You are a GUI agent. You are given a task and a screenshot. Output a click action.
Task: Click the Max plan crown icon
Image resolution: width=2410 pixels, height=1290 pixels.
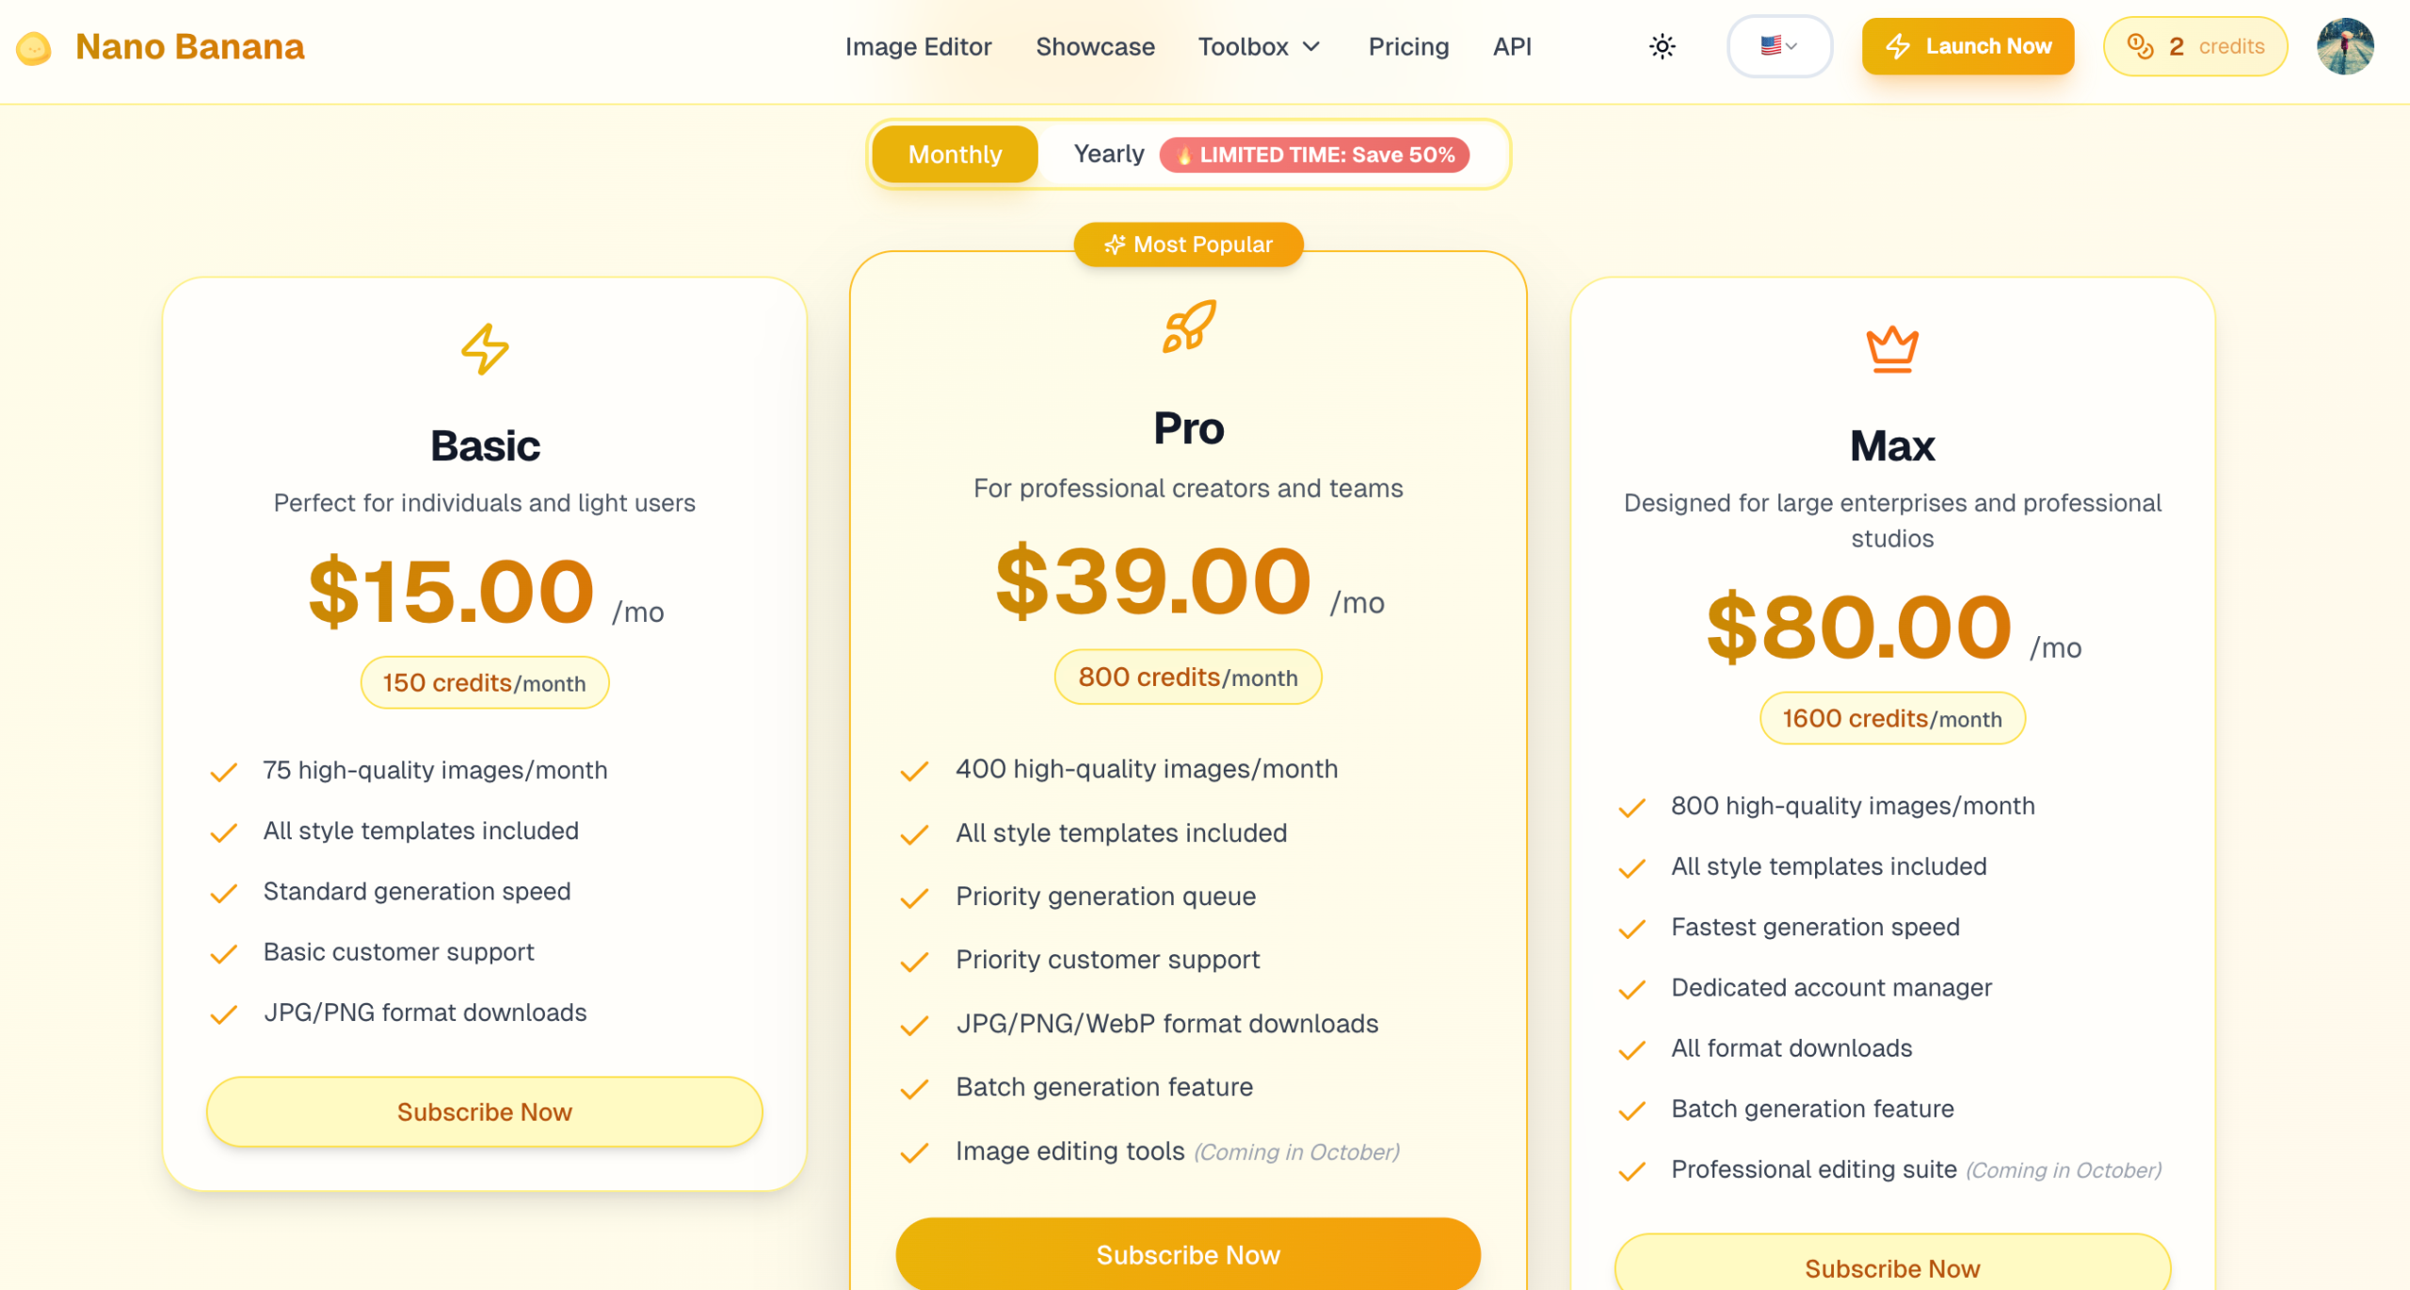1892,349
